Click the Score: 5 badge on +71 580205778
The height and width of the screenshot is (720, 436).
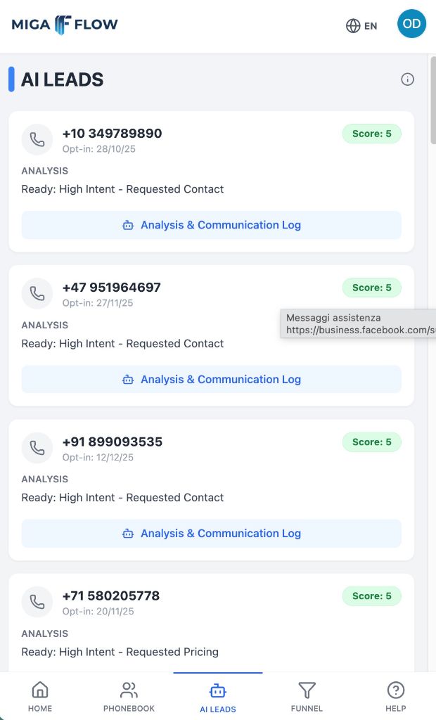tap(371, 596)
